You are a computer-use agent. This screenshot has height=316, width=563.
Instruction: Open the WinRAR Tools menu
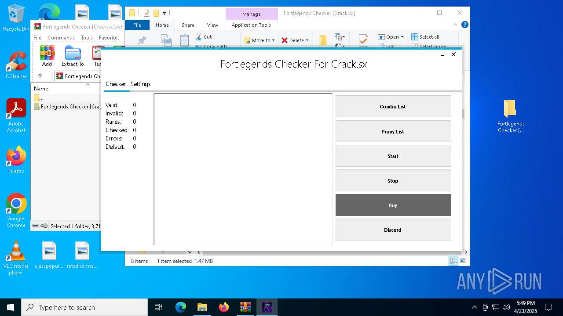[x=87, y=38]
